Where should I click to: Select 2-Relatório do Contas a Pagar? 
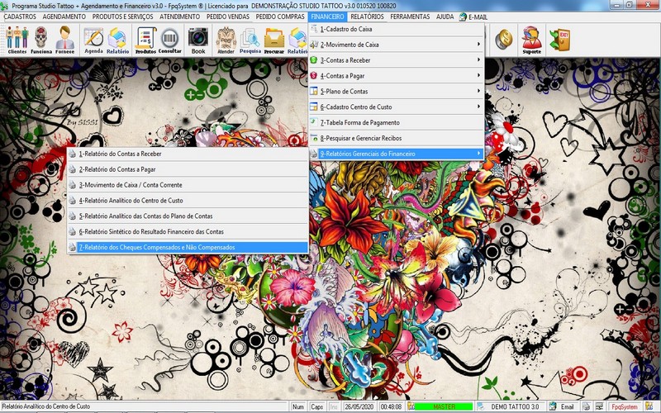pyautogui.click(x=188, y=169)
